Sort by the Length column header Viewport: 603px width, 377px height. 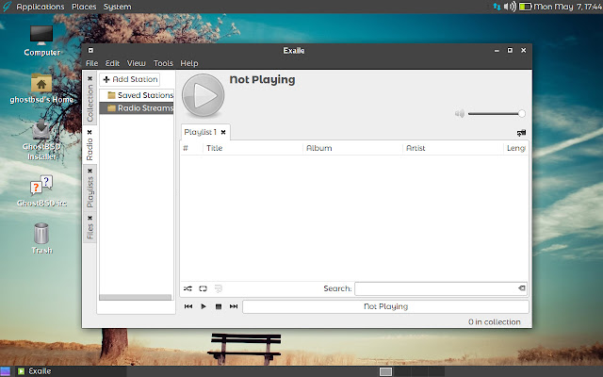click(515, 148)
